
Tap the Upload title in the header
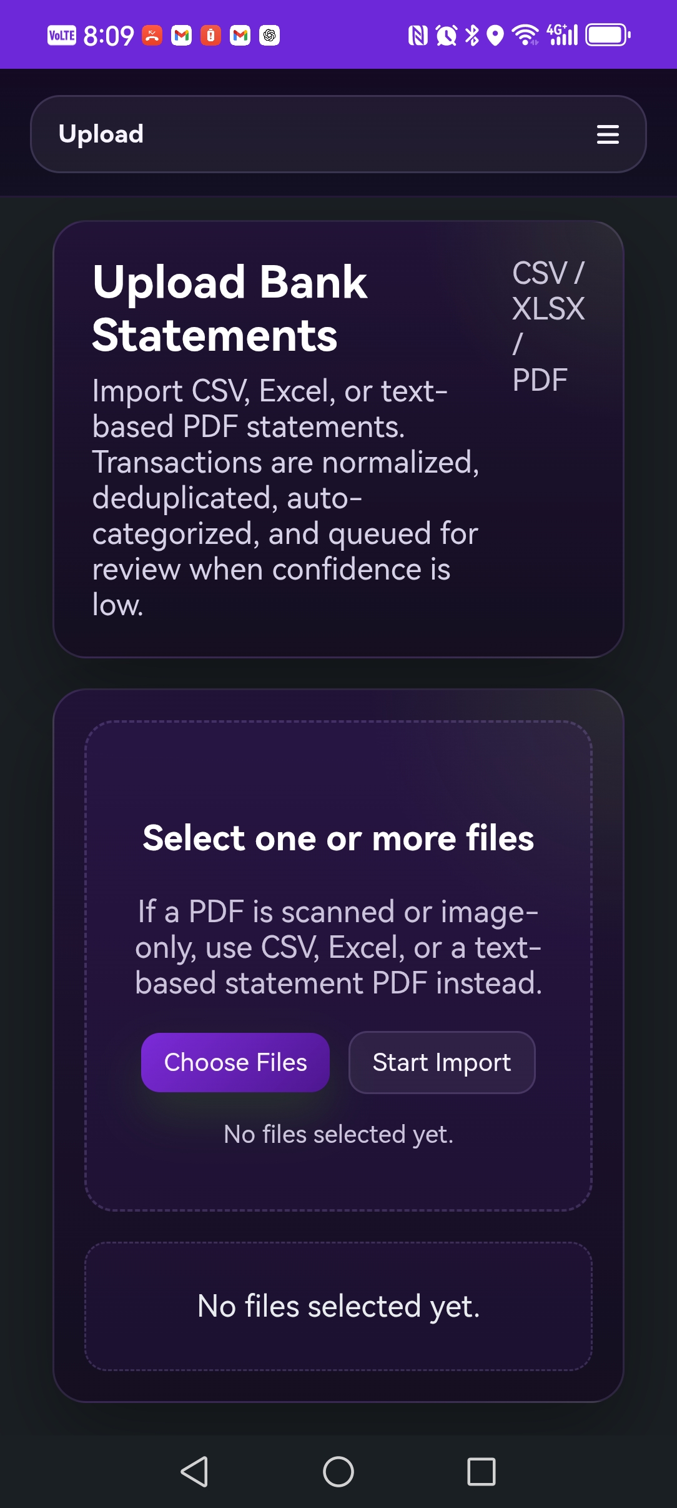(101, 134)
